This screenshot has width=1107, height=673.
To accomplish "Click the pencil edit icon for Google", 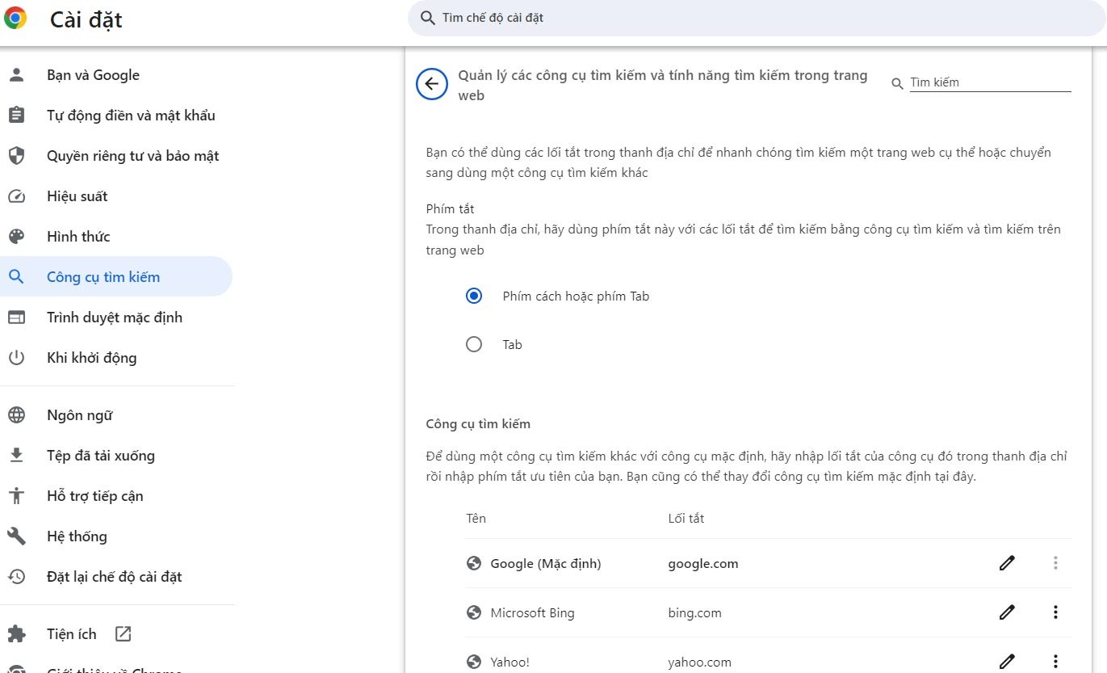I will pyautogui.click(x=1006, y=563).
